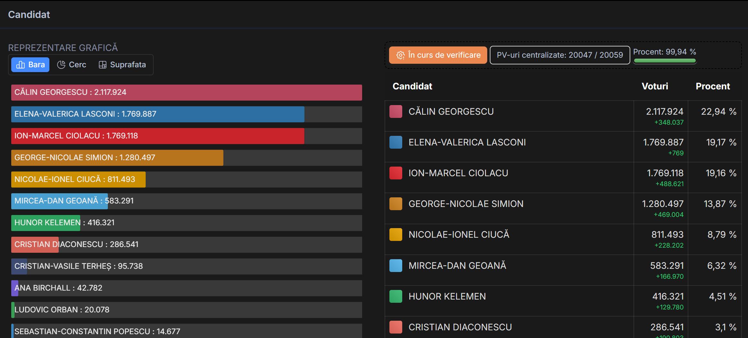Viewport: 748px width, 338px height.
Task: Click the gear icon in verification badge
Action: [x=400, y=55]
